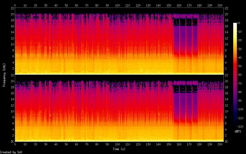Click the 'DC' label at the bottom right

227,142
